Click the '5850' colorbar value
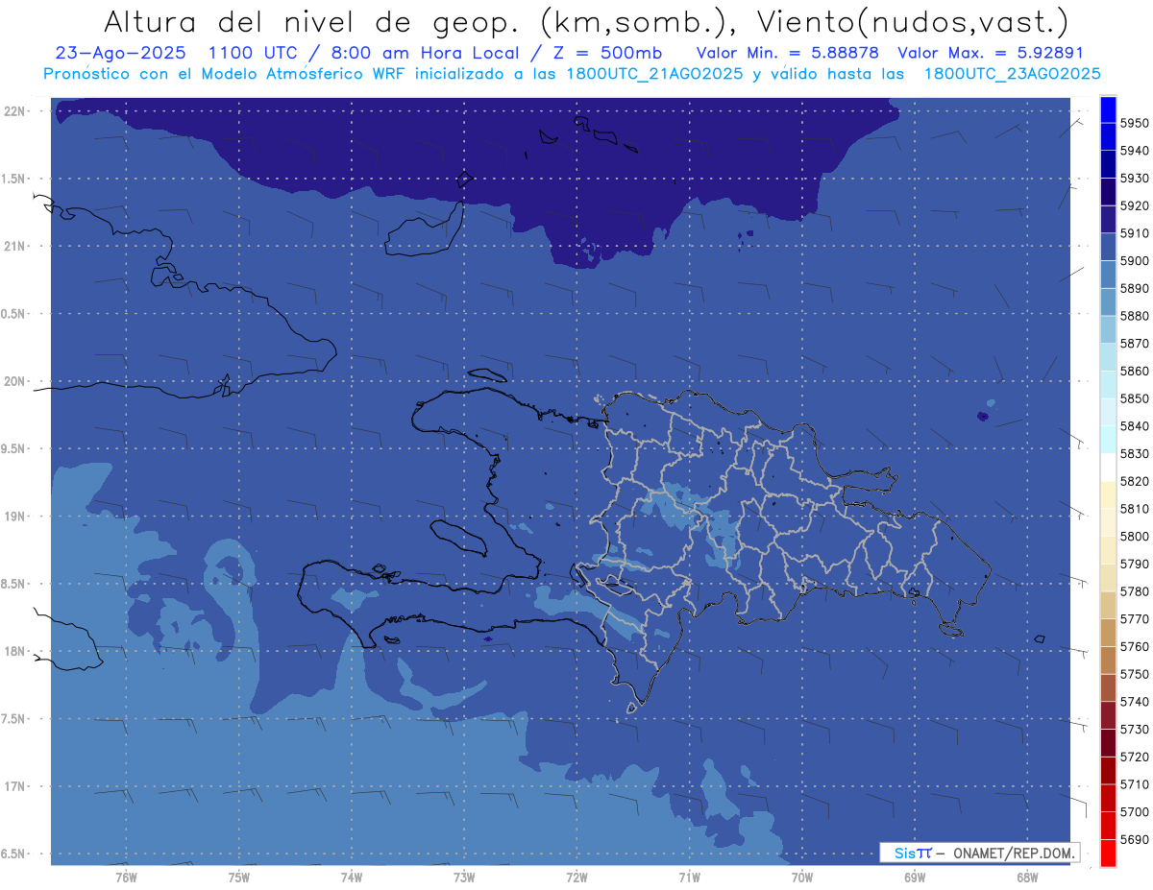Viewport: 1153px width, 890px height. (1135, 398)
